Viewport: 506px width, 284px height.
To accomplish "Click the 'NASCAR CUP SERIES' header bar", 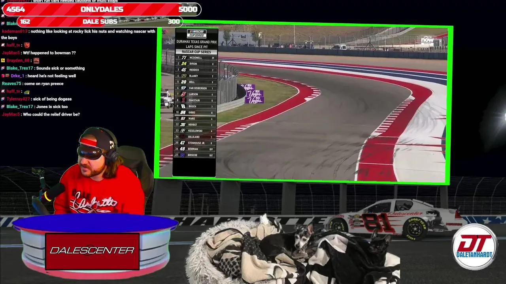I will tap(196, 52).
